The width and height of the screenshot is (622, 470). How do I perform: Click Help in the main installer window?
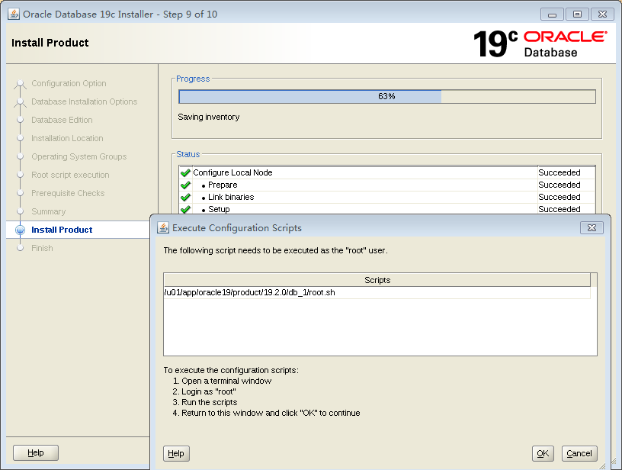pyautogui.click(x=35, y=452)
